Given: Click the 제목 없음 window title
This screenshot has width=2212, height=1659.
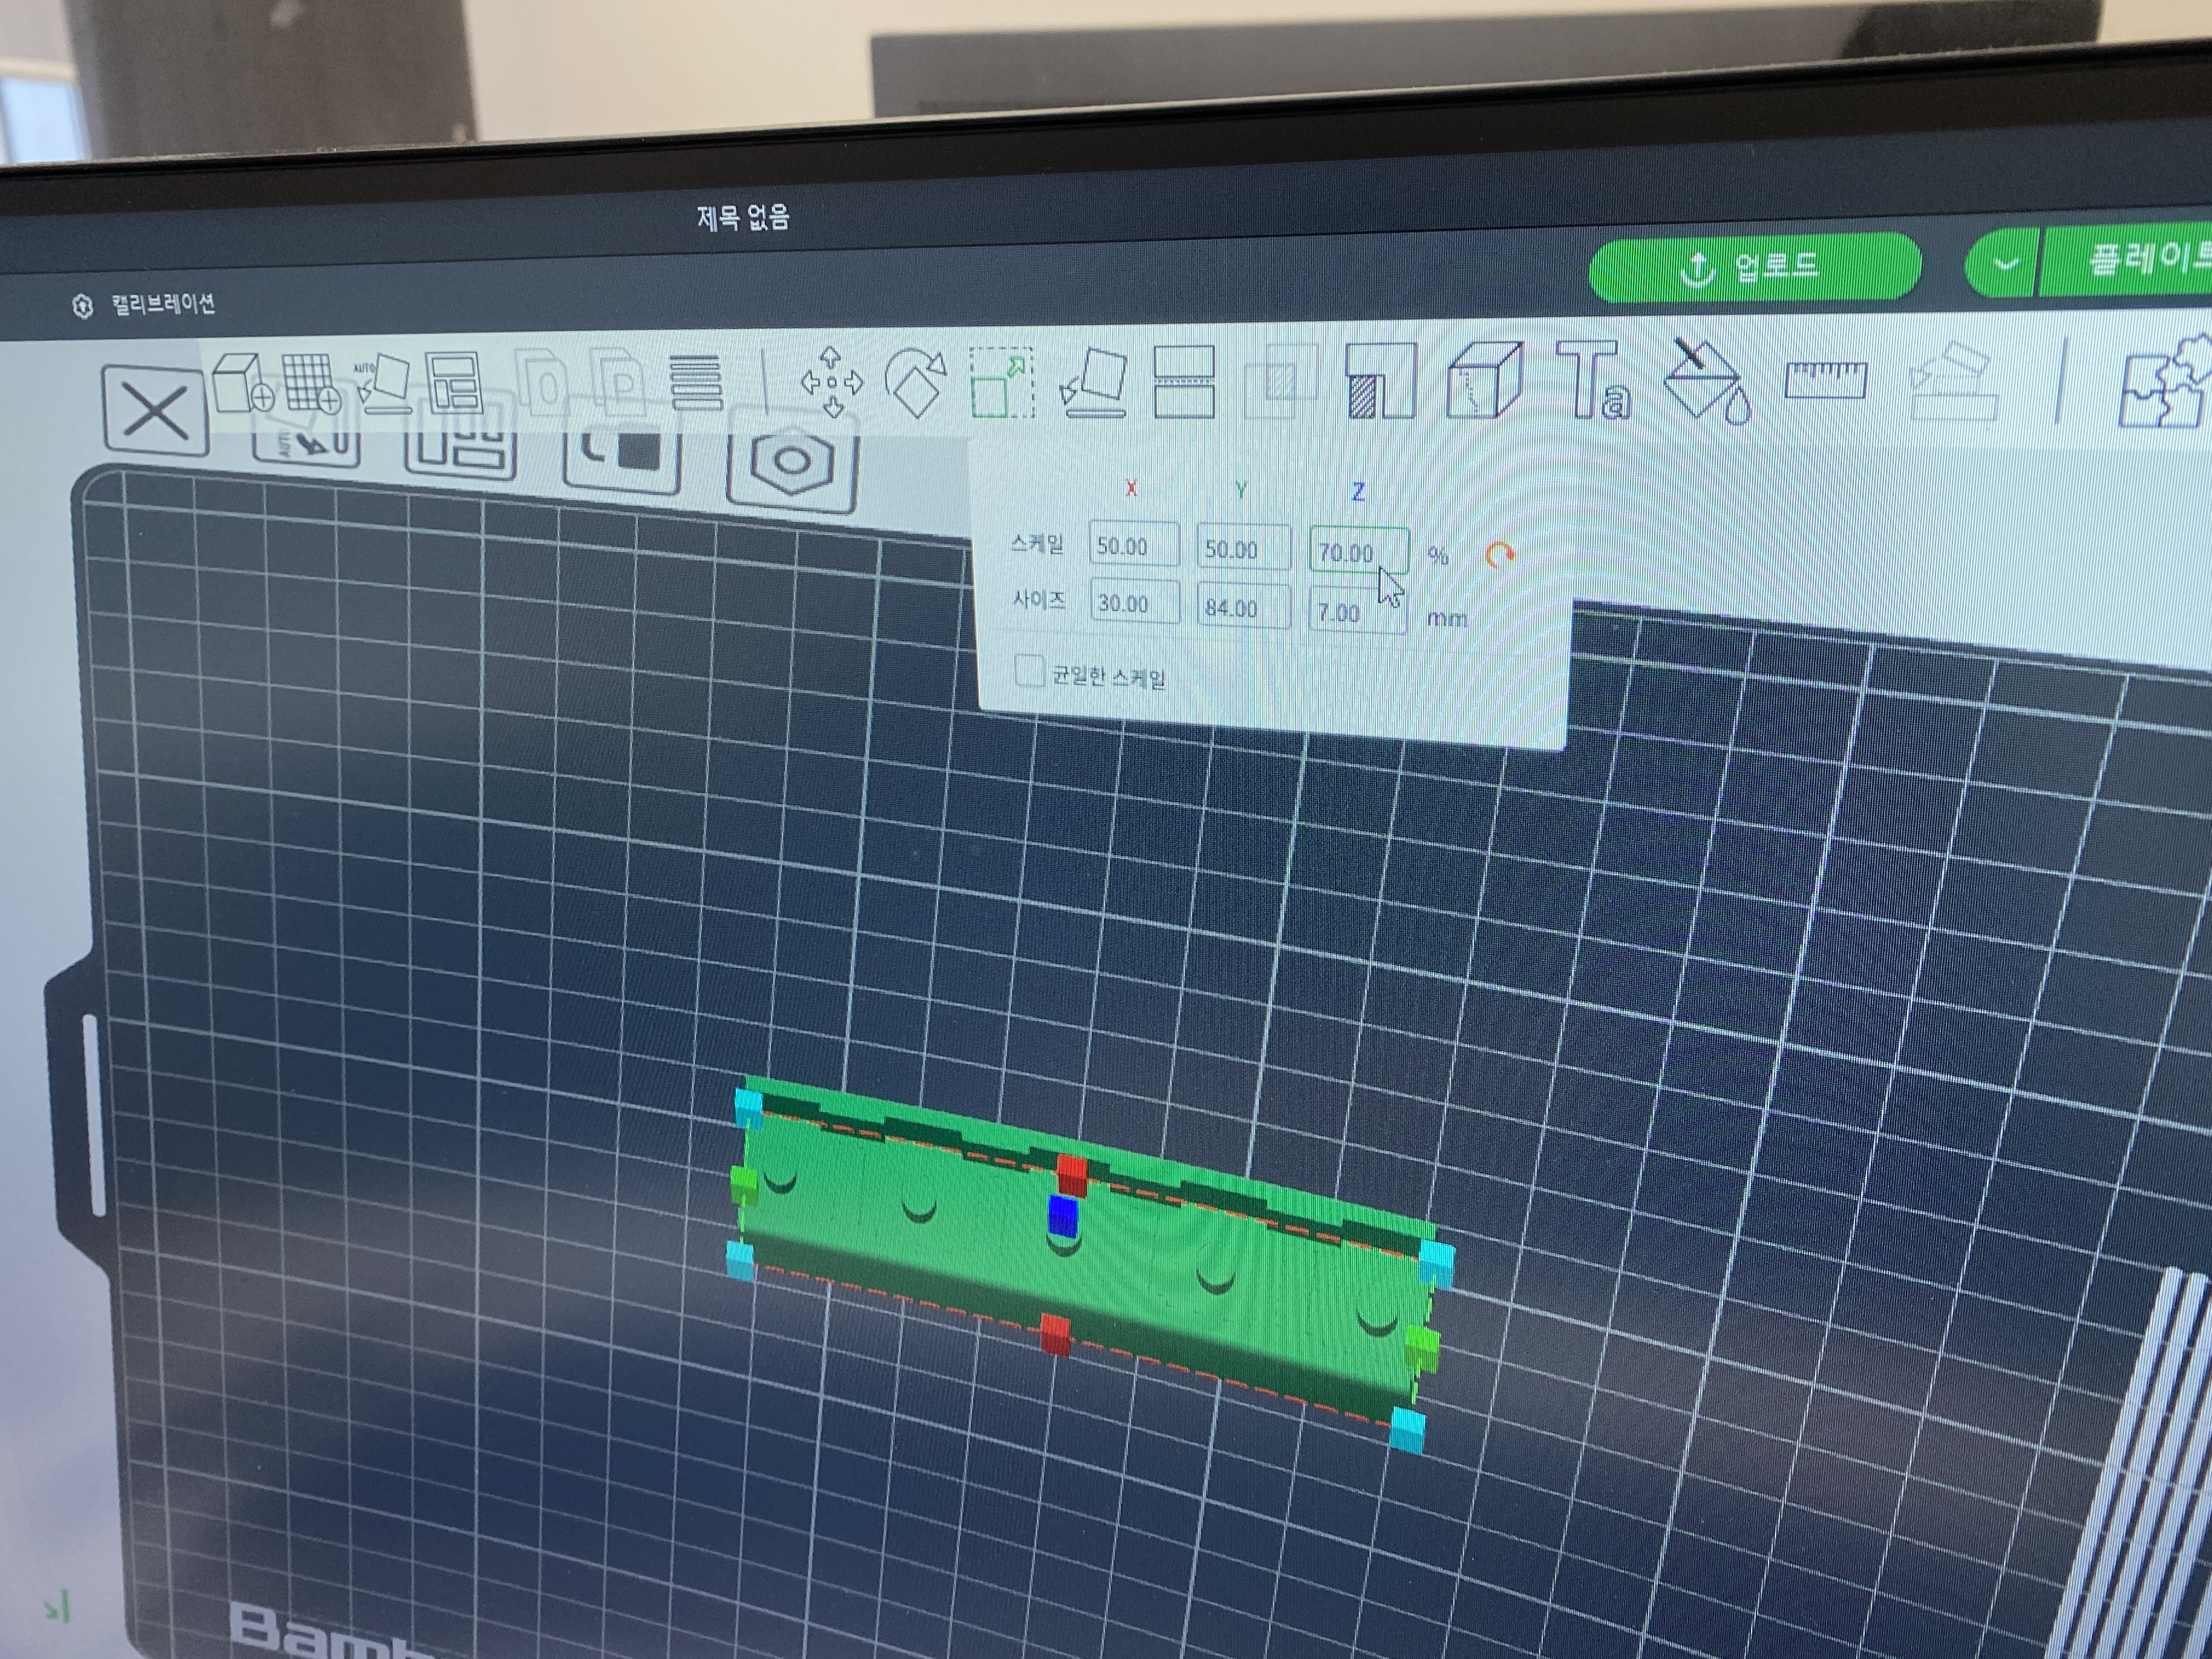Looking at the screenshot, I should coord(742,217).
